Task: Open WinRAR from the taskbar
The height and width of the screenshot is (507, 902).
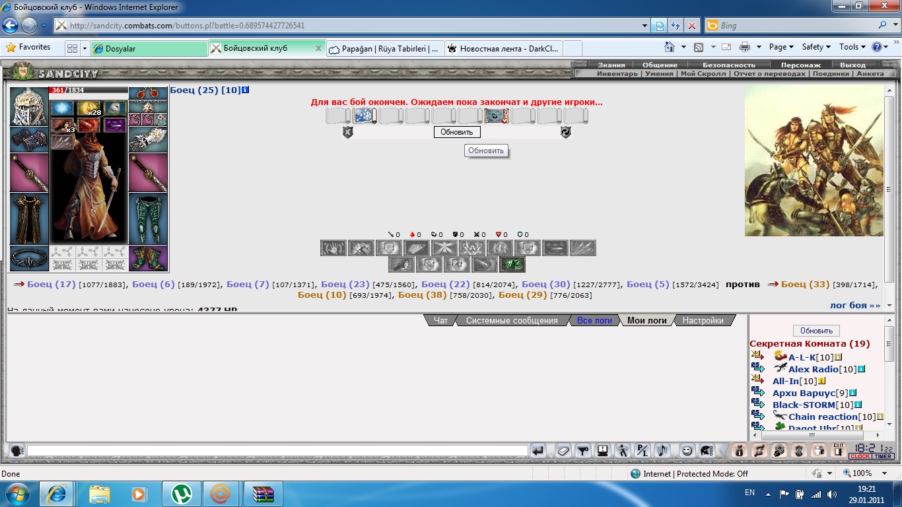Action: 263,494
